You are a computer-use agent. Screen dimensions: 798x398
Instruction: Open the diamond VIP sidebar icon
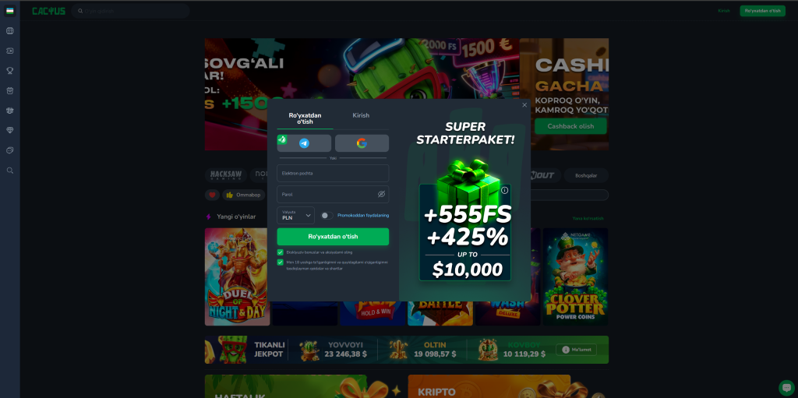(9, 130)
